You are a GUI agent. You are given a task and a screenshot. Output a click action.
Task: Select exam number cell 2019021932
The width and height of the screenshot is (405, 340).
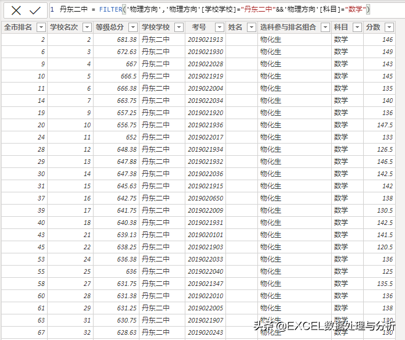[205, 162]
